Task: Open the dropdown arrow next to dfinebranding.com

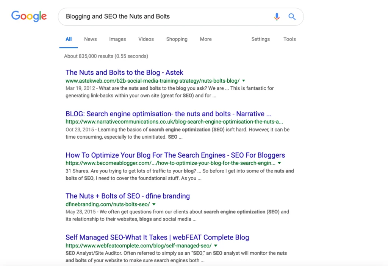Action: tap(154, 204)
